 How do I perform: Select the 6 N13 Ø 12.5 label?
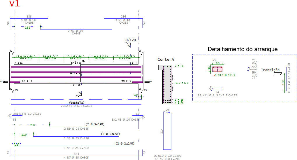(x=225, y=75)
